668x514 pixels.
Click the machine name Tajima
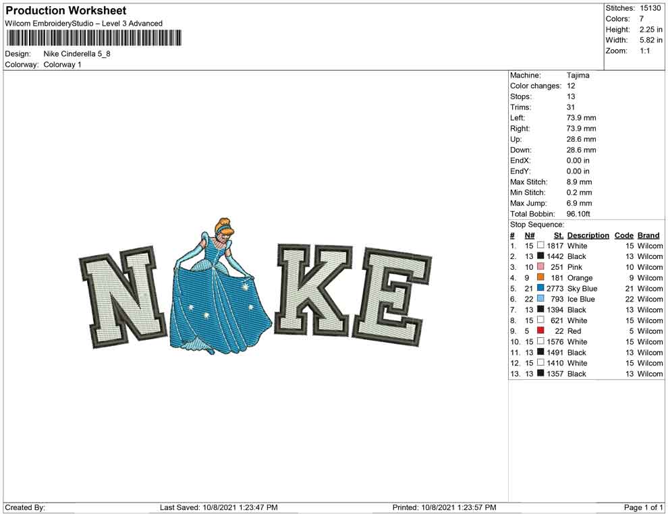click(x=578, y=76)
